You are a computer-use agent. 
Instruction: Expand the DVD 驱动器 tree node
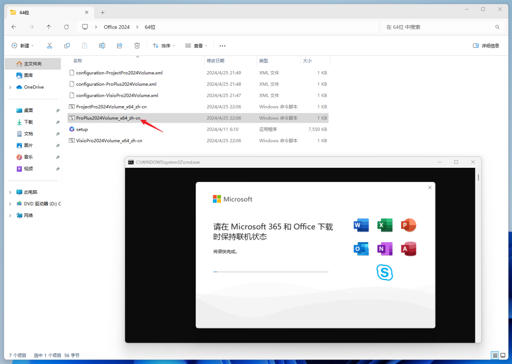click(10, 204)
